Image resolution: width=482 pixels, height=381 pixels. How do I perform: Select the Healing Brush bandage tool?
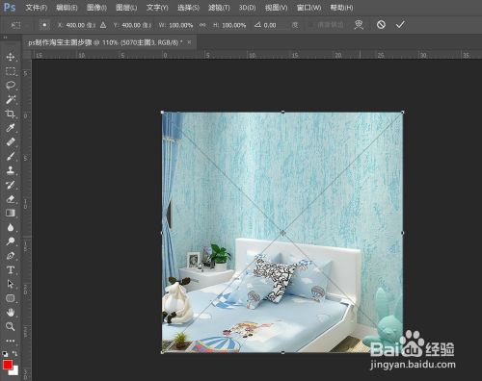tap(11, 141)
